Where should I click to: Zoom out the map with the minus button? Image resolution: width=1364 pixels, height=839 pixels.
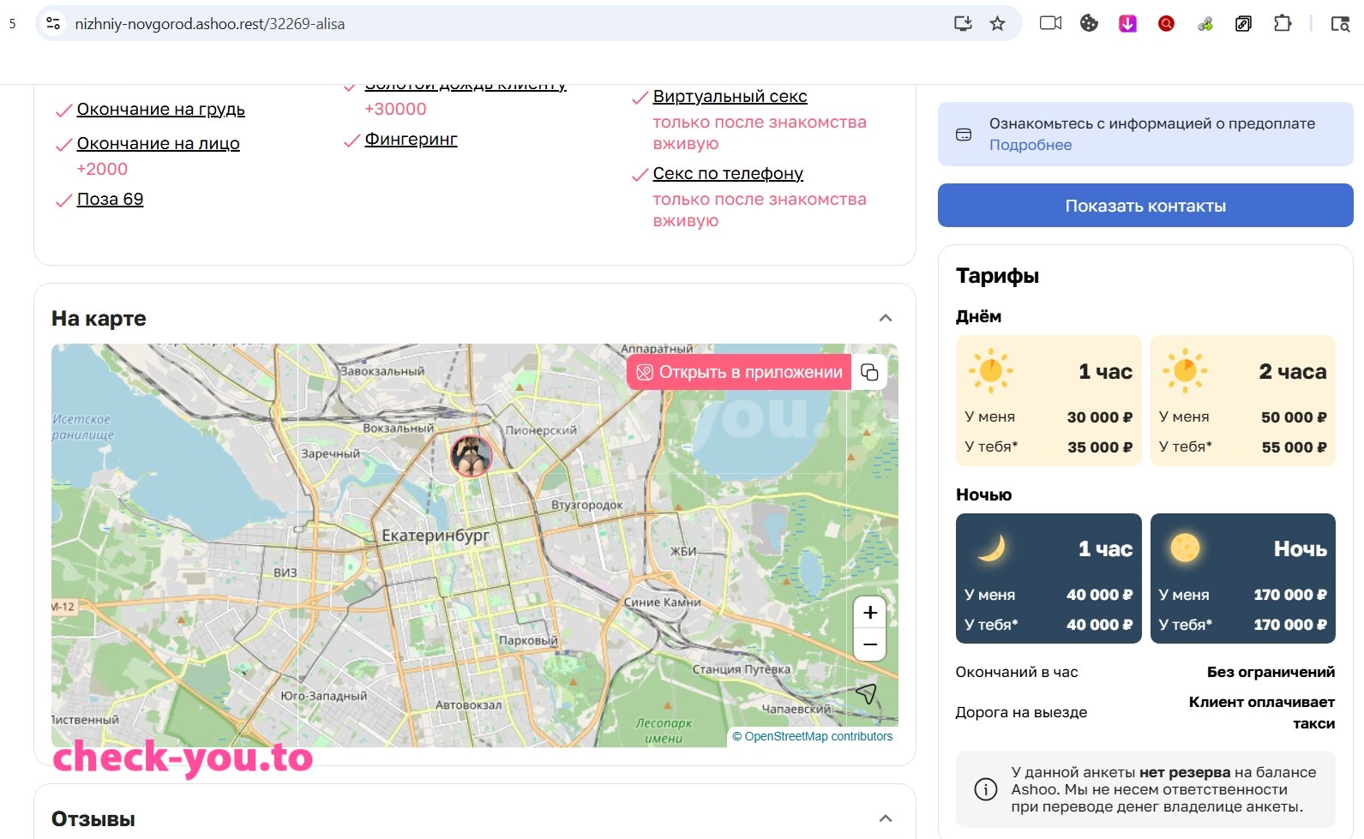coord(870,644)
